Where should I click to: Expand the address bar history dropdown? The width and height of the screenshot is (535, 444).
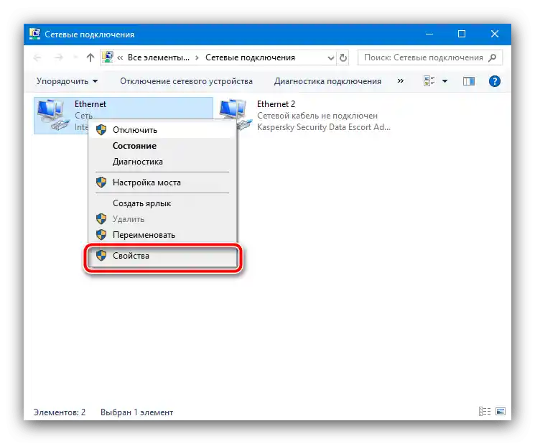point(330,58)
